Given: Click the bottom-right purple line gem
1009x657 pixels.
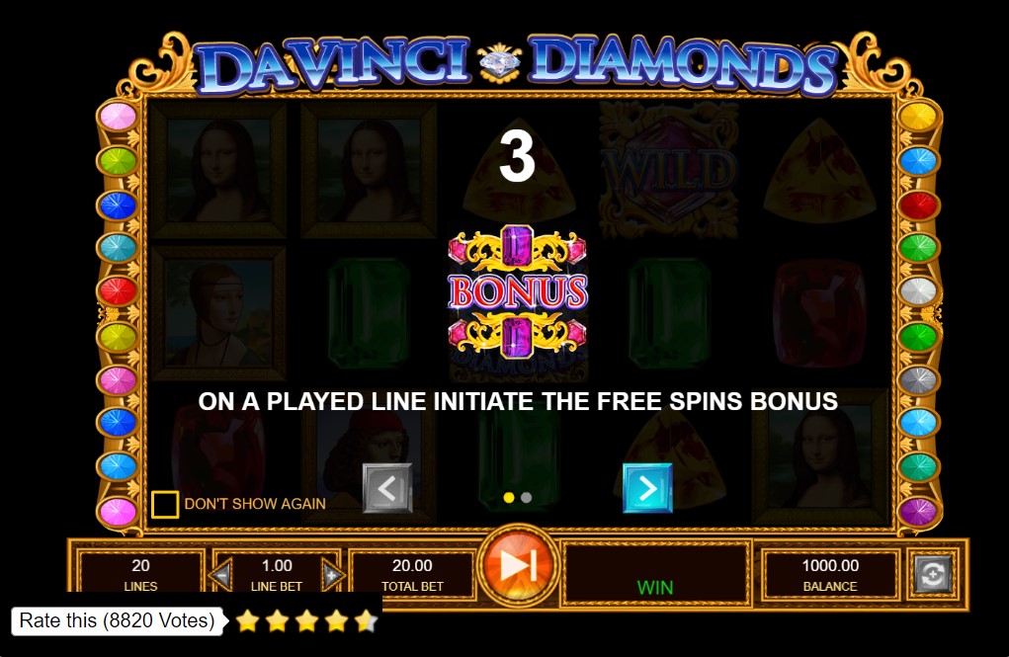Looking at the screenshot, I should pos(918,512).
